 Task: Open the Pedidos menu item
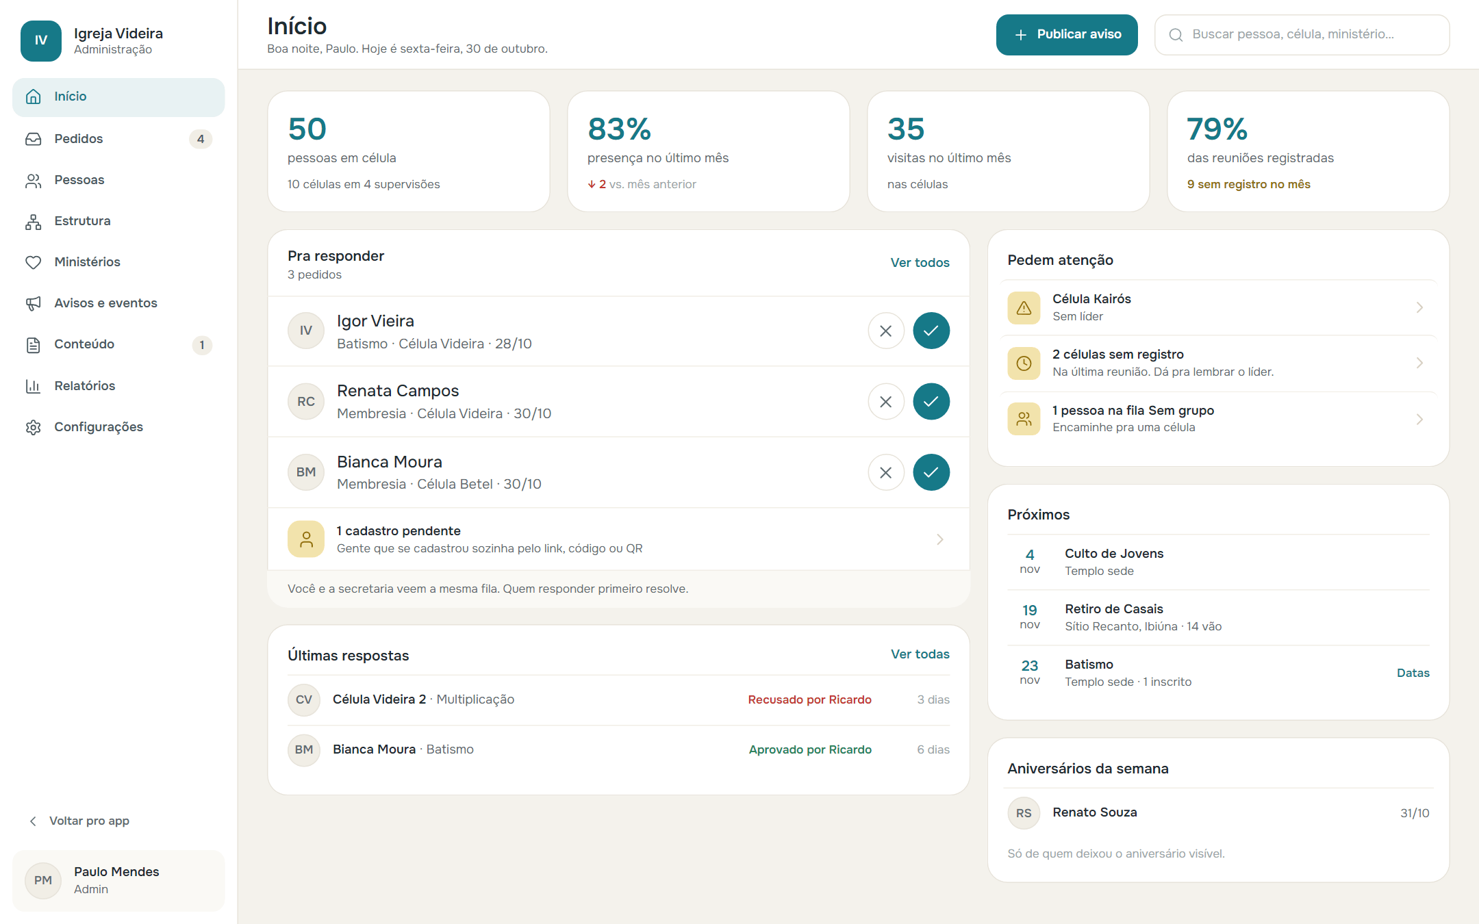[x=118, y=139]
